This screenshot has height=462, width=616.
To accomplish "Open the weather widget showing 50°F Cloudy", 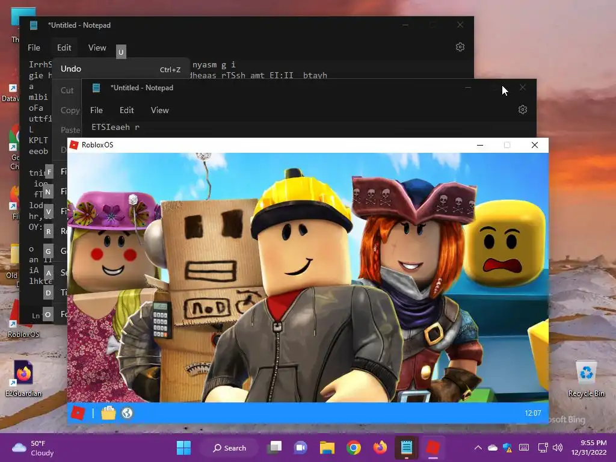I will tap(34, 448).
